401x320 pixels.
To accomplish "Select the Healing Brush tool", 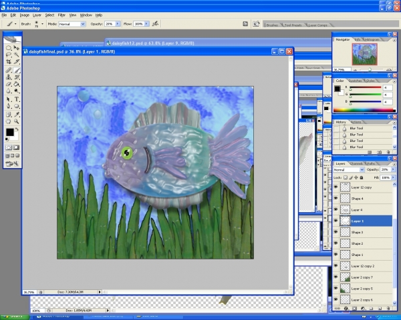I will tap(9, 70).
